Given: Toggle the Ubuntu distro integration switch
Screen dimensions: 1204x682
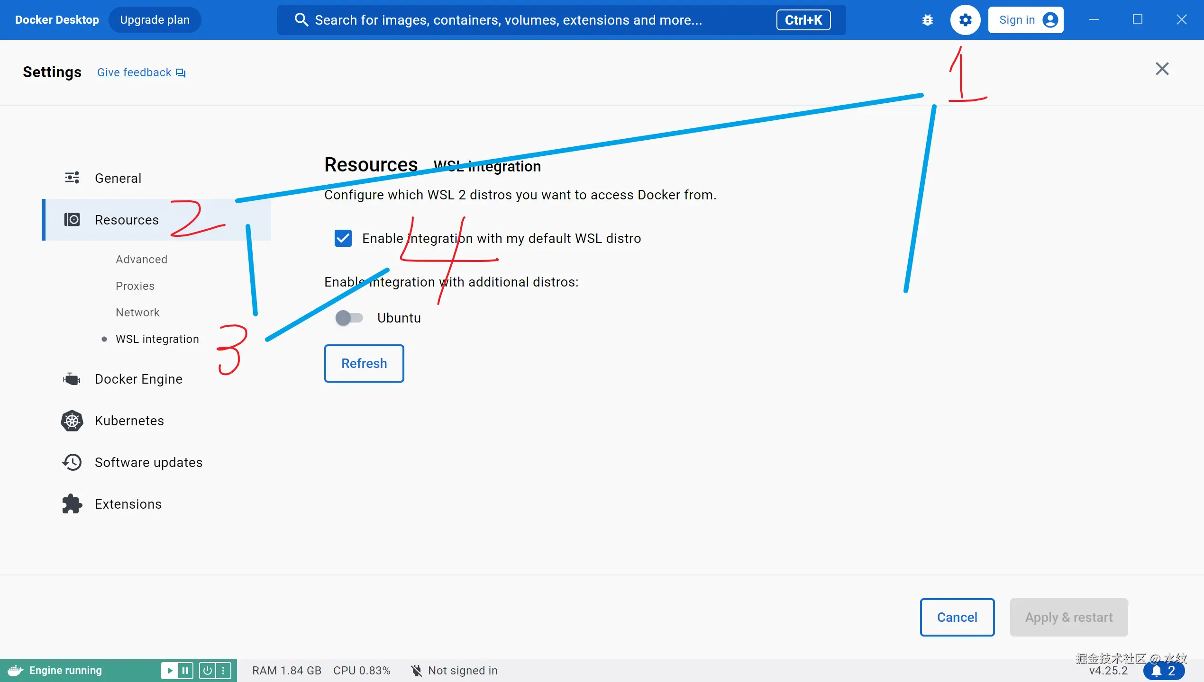Looking at the screenshot, I should (x=349, y=318).
